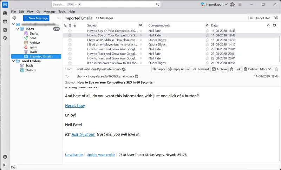
Task: Sort by starred column header
Action: pos(70,25)
